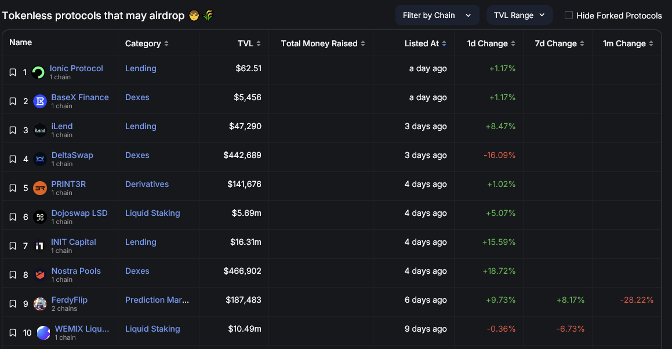Click the '9 days ago' listed cell
This screenshot has height=349, width=672.
tap(426, 329)
